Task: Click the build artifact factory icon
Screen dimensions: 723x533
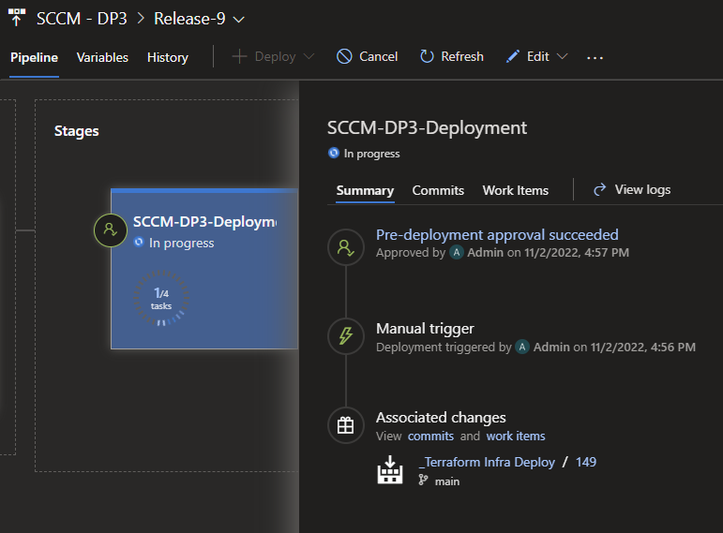Action: click(x=390, y=470)
